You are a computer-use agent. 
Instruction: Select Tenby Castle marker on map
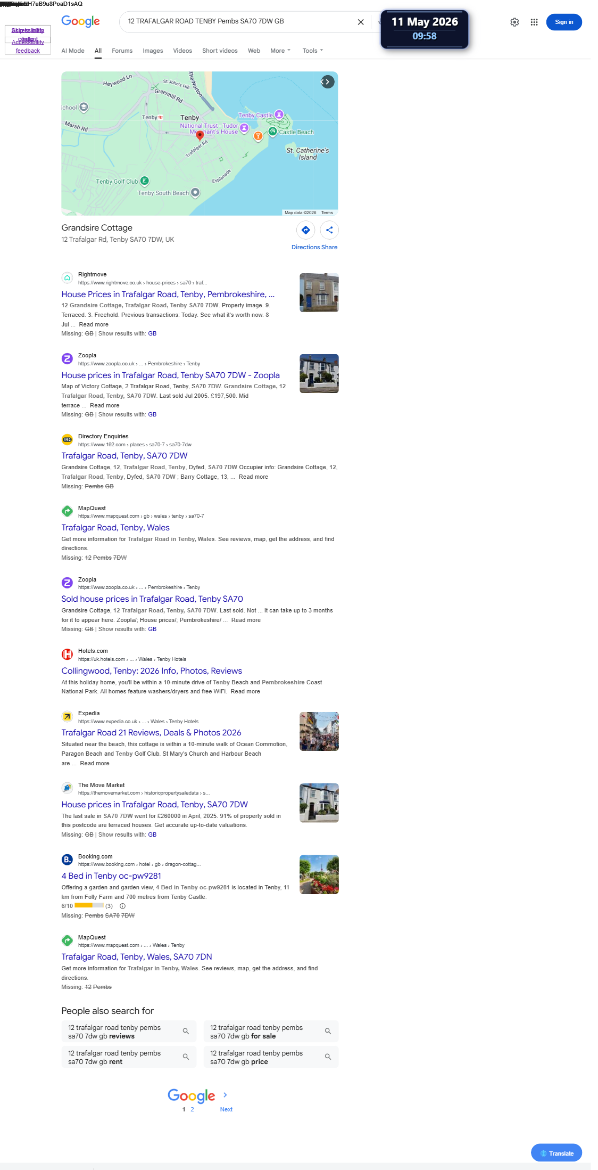coord(279,114)
